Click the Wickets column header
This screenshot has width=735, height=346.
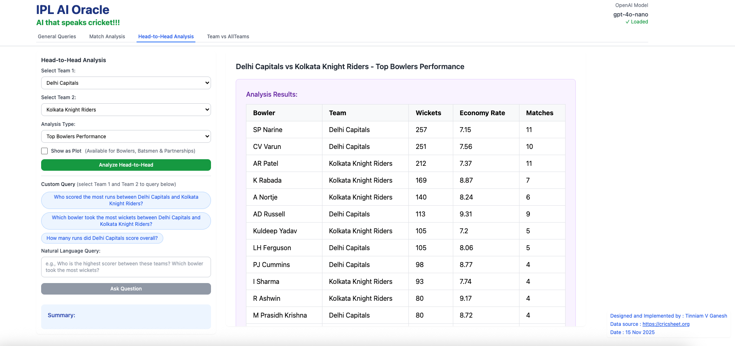(428, 113)
